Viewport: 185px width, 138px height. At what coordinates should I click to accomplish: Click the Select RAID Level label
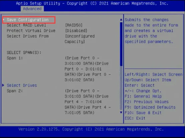[x=26, y=25]
